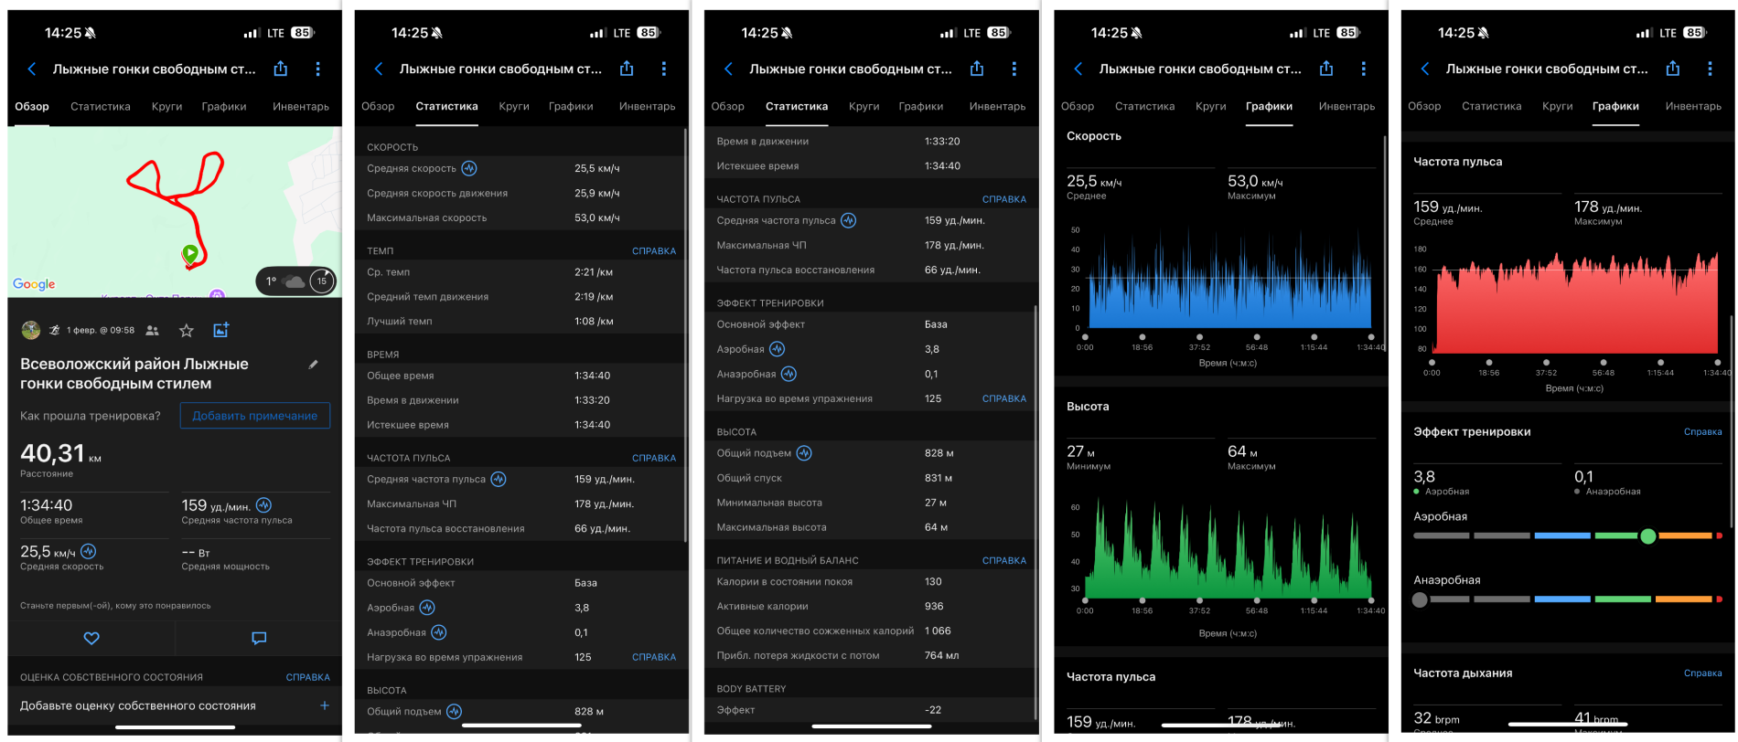Open Справка for ПИТАНИЕ И ВОДНЫЙ БАЛАНС
Screen dimensions: 1738x742
pyautogui.click(x=1004, y=560)
